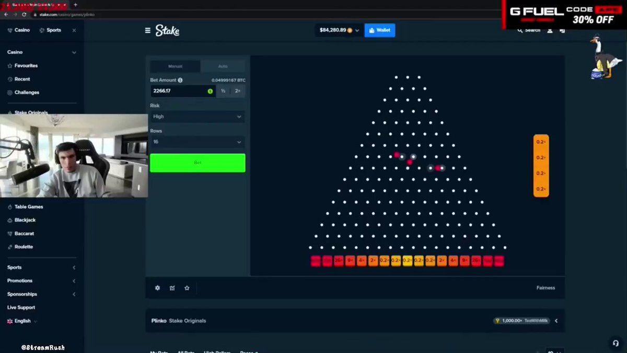Screen dimensions: 627x353
Task: Click the Bet Amount input field
Action: (183, 91)
